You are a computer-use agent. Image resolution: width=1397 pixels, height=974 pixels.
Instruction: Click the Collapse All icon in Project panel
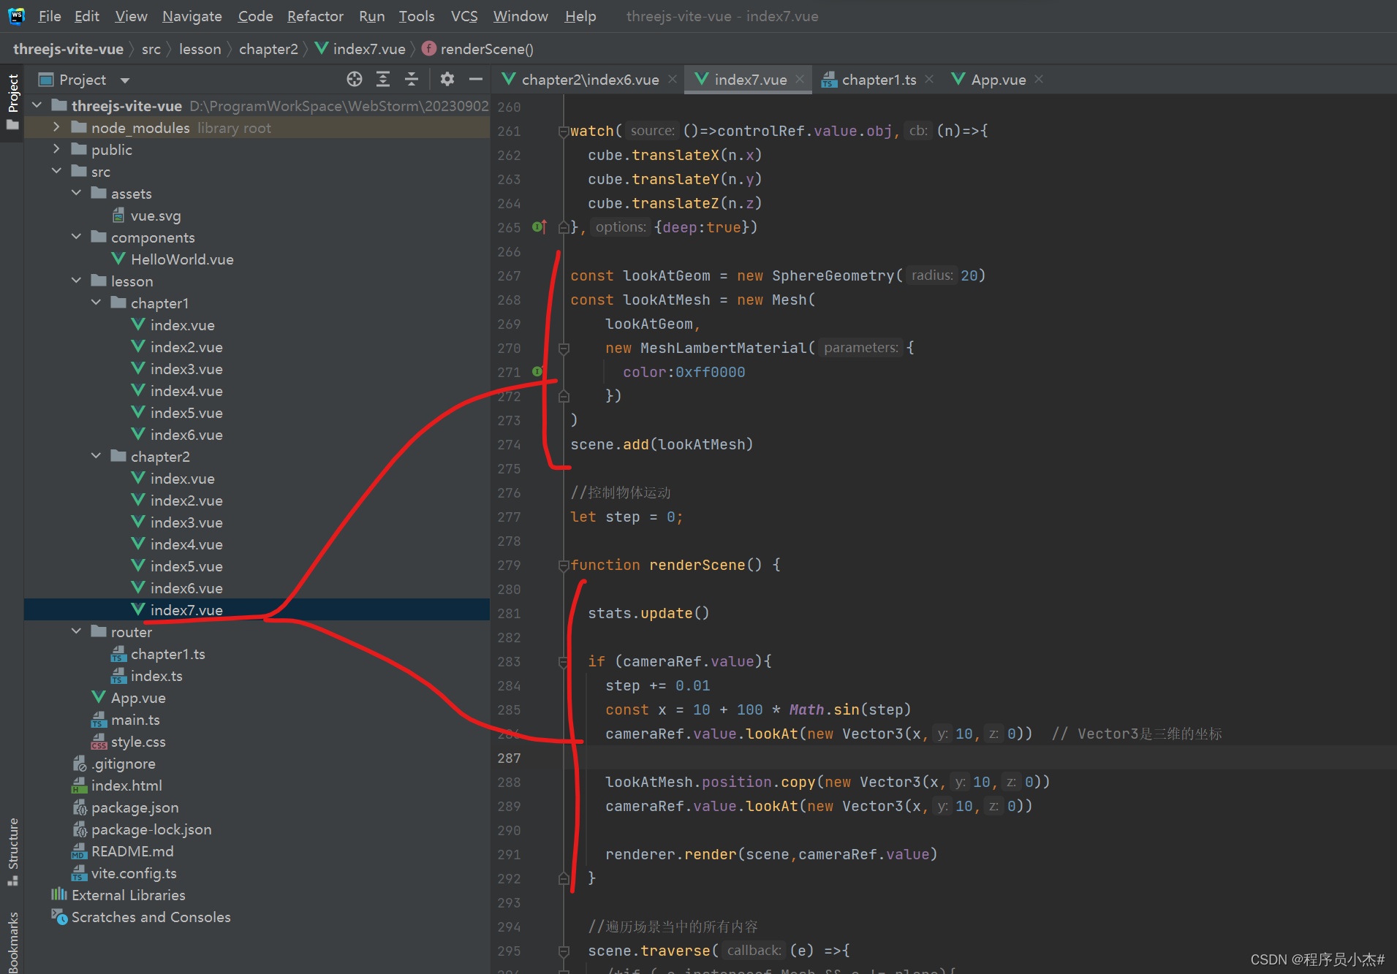pos(412,79)
